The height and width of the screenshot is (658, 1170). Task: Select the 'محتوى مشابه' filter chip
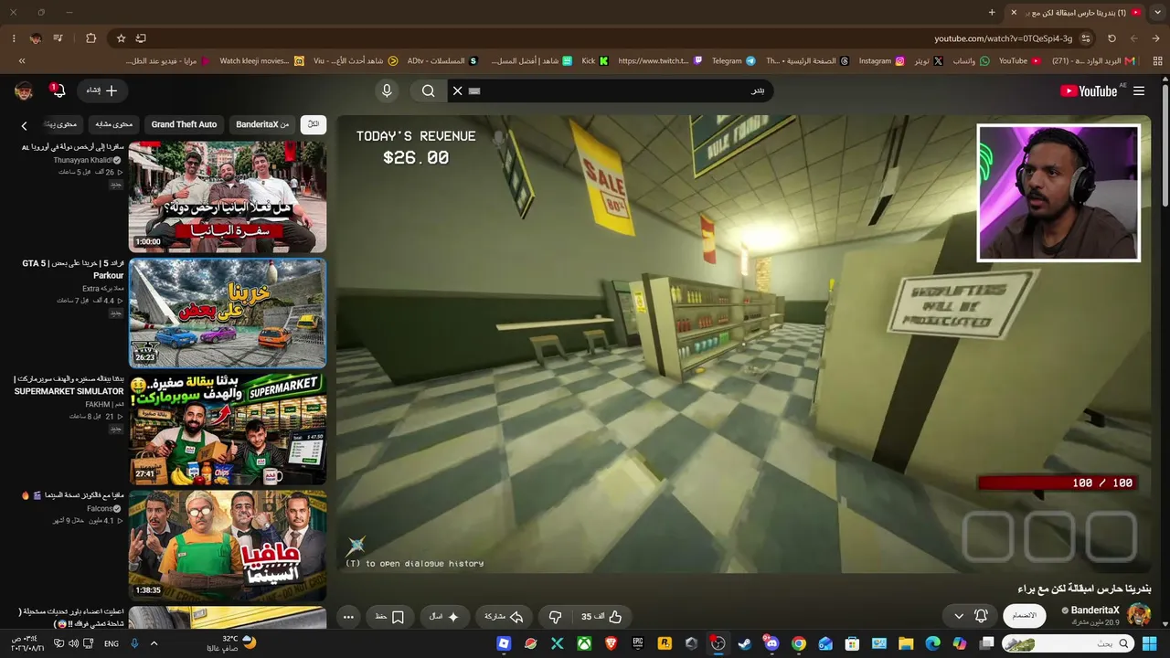(114, 124)
